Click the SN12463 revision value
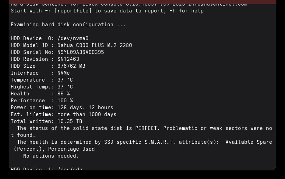285x179 pixels. coord(68,59)
